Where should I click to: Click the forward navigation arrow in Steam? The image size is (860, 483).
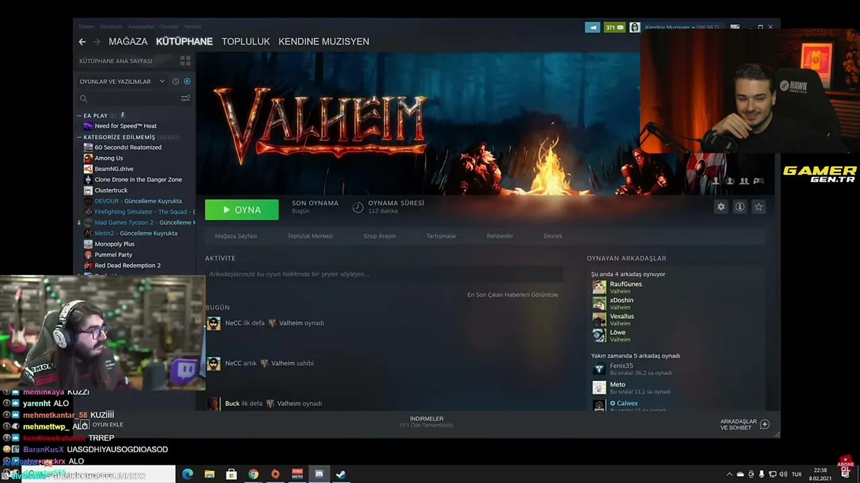pyautogui.click(x=97, y=42)
